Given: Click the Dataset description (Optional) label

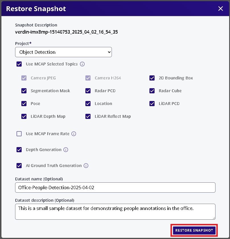Looking at the screenshot, I should point(45,200).
